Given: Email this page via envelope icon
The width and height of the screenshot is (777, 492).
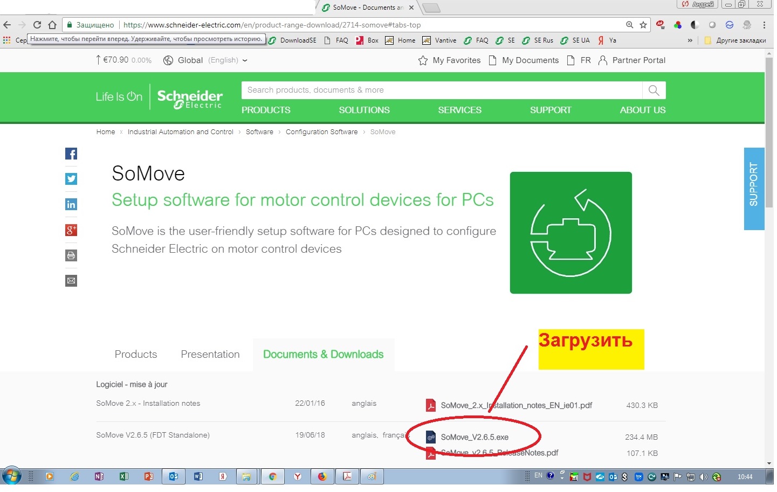Looking at the screenshot, I should tap(71, 281).
